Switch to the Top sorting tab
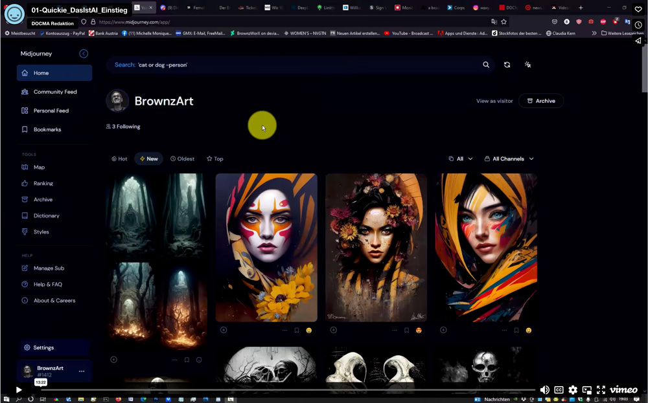The height and width of the screenshot is (403, 648). (215, 159)
